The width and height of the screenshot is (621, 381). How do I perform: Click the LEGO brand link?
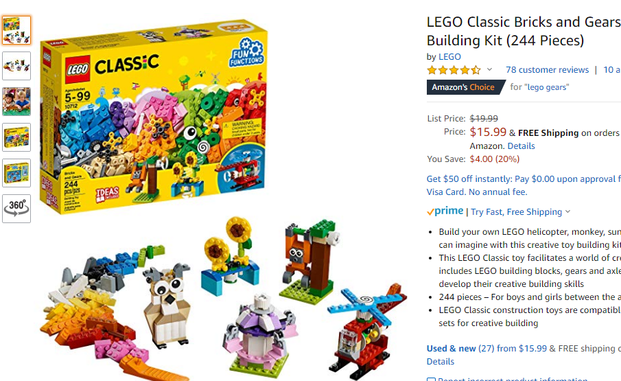click(x=449, y=56)
